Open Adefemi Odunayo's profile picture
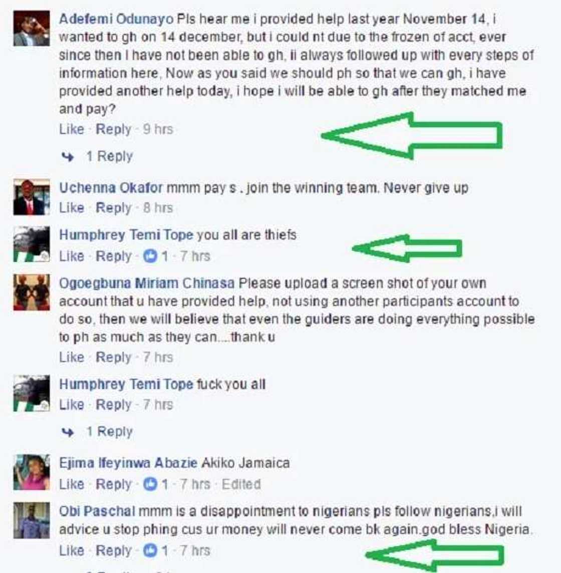 pos(32,29)
